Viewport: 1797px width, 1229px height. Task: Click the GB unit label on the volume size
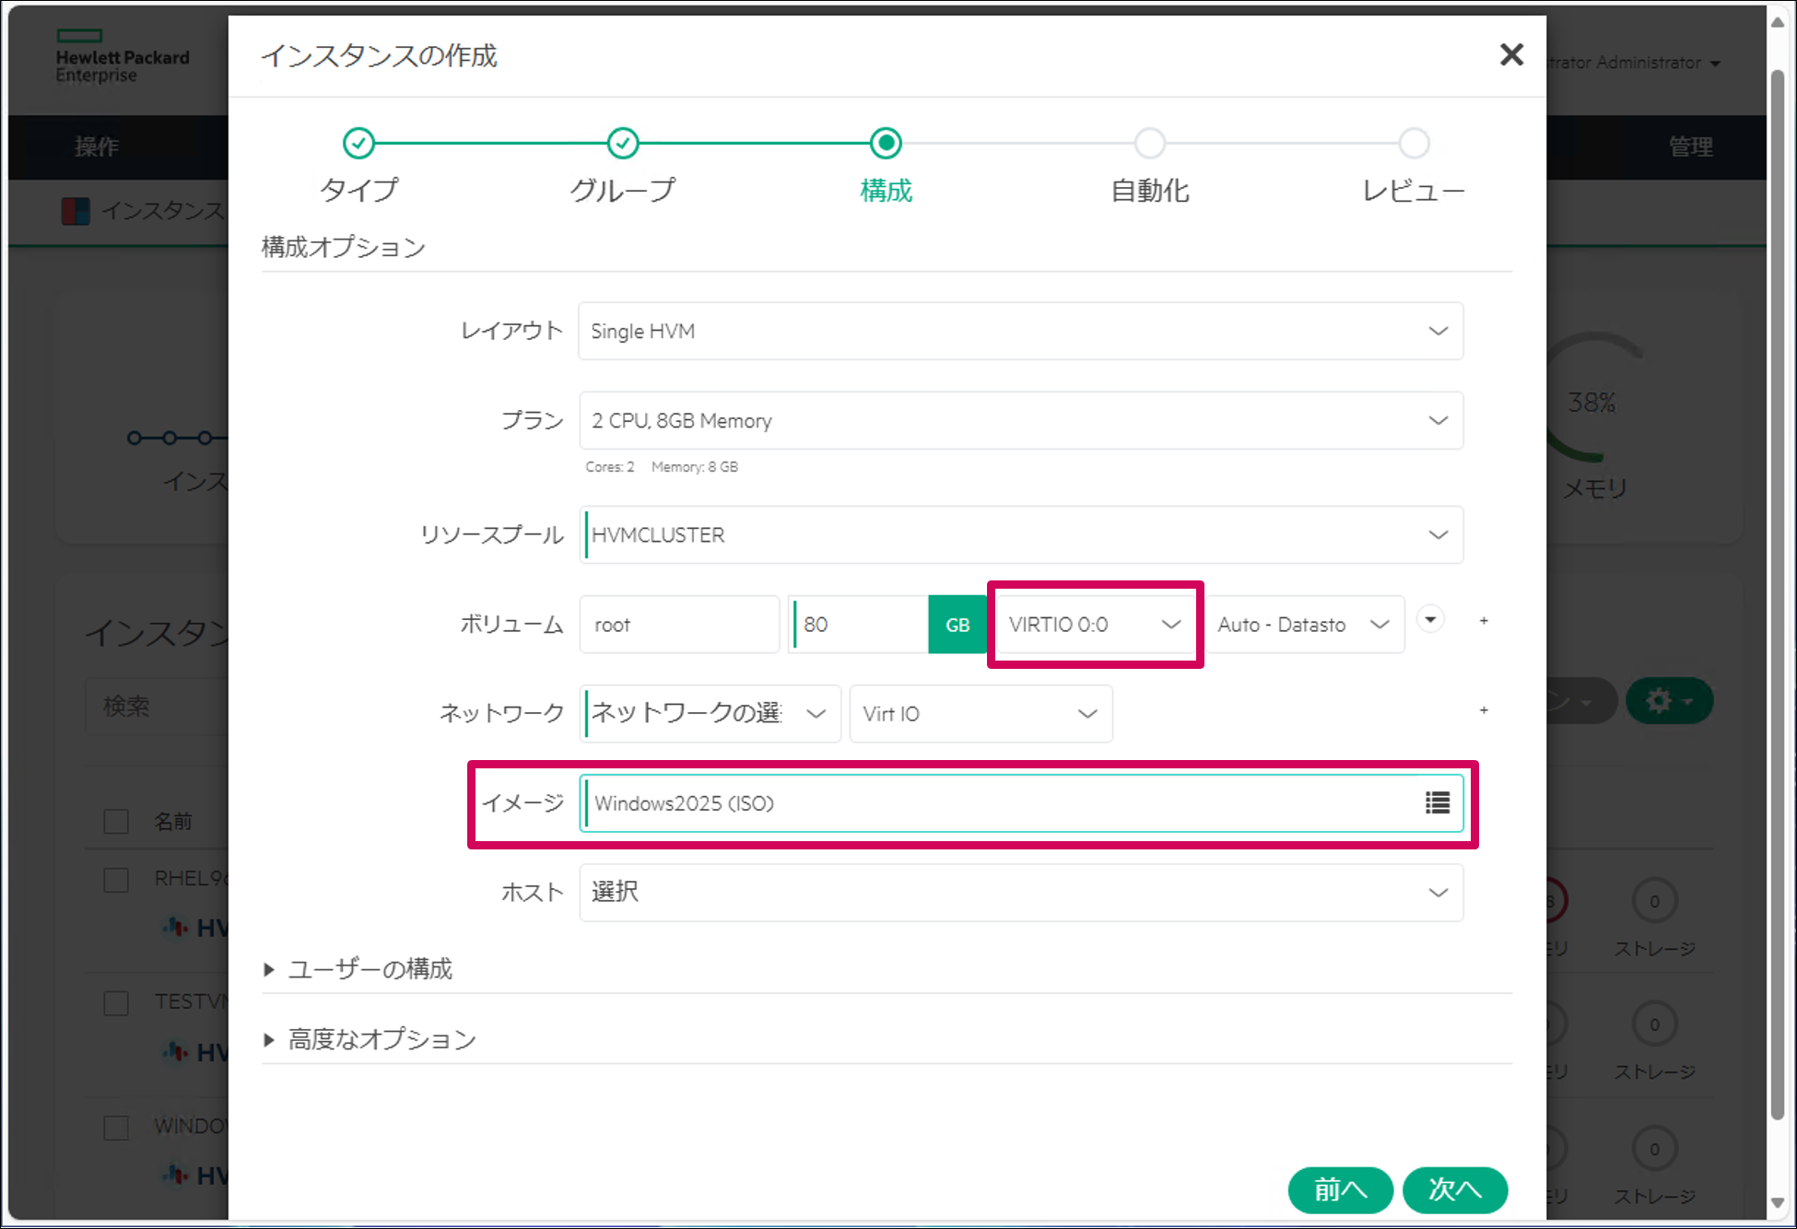957,624
